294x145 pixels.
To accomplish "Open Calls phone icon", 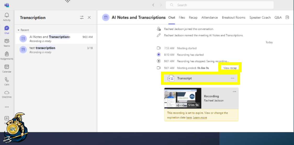I will pos(7,82).
